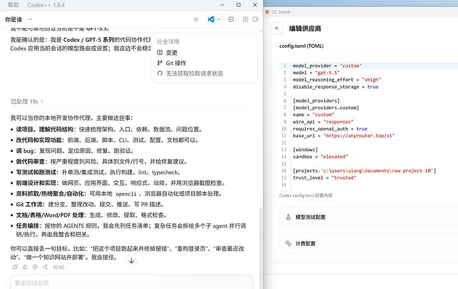Click the [projects...new project 10] line
Screen dimensions: 458x289
(364, 170)
